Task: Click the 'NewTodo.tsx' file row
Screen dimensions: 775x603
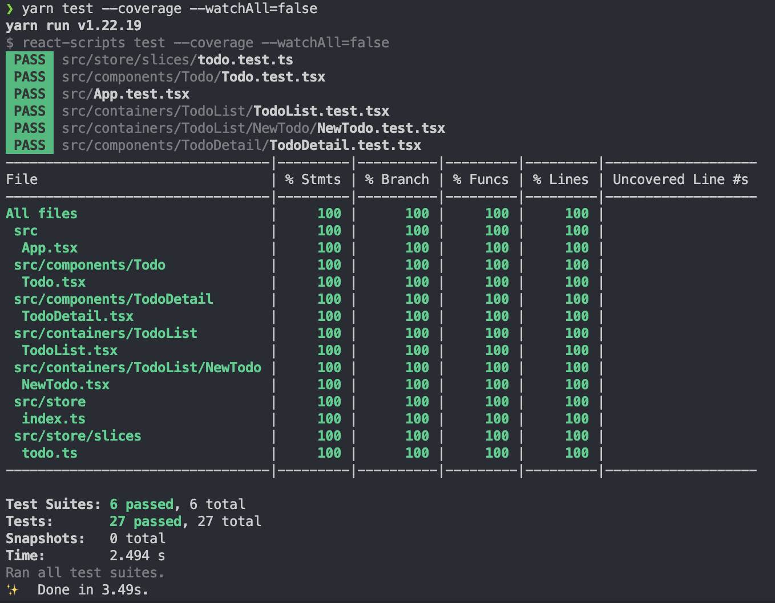Action: point(66,385)
